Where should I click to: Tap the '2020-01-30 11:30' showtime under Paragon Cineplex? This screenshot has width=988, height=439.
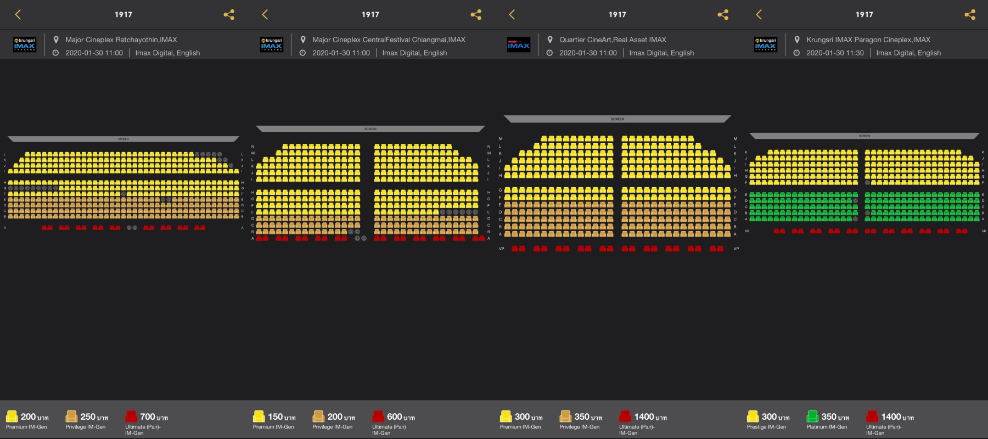click(835, 53)
